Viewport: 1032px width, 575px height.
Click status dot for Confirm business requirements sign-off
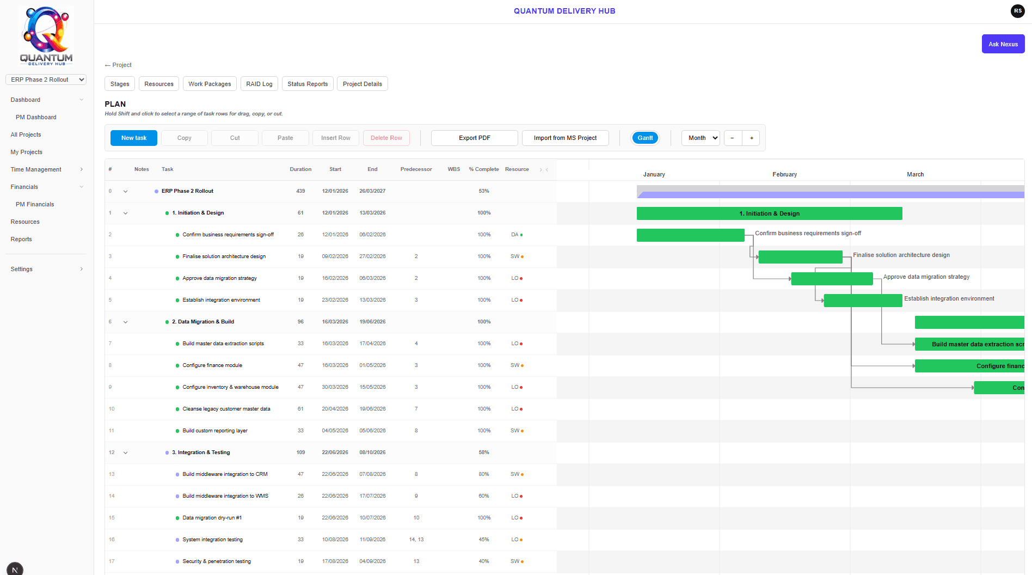177,235
